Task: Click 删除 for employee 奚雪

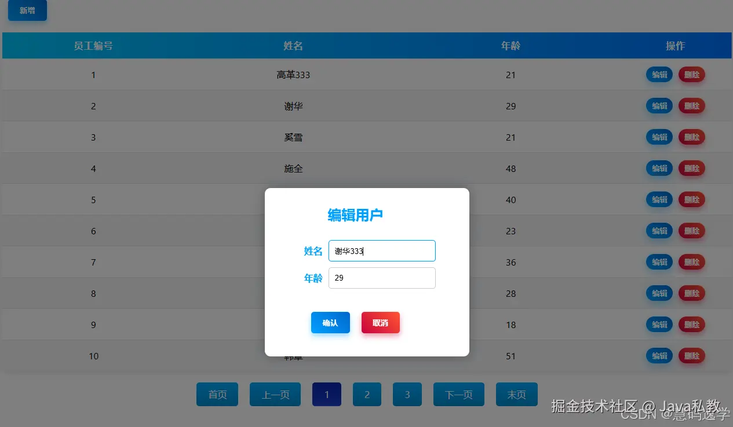Action: (x=691, y=137)
